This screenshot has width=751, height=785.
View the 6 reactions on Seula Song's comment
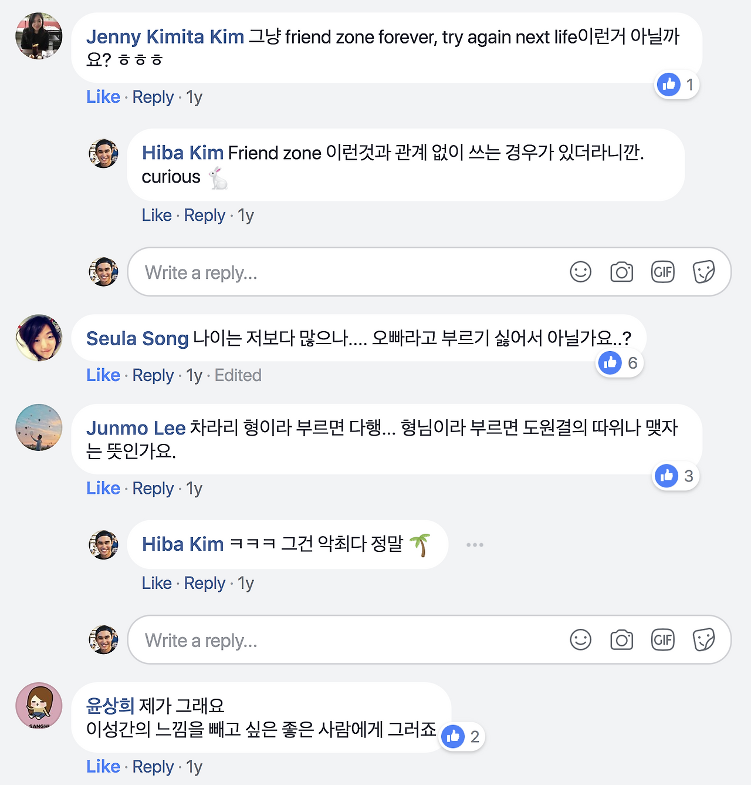point(620,363)
